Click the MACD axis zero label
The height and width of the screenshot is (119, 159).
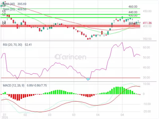(x=144, y=94)
